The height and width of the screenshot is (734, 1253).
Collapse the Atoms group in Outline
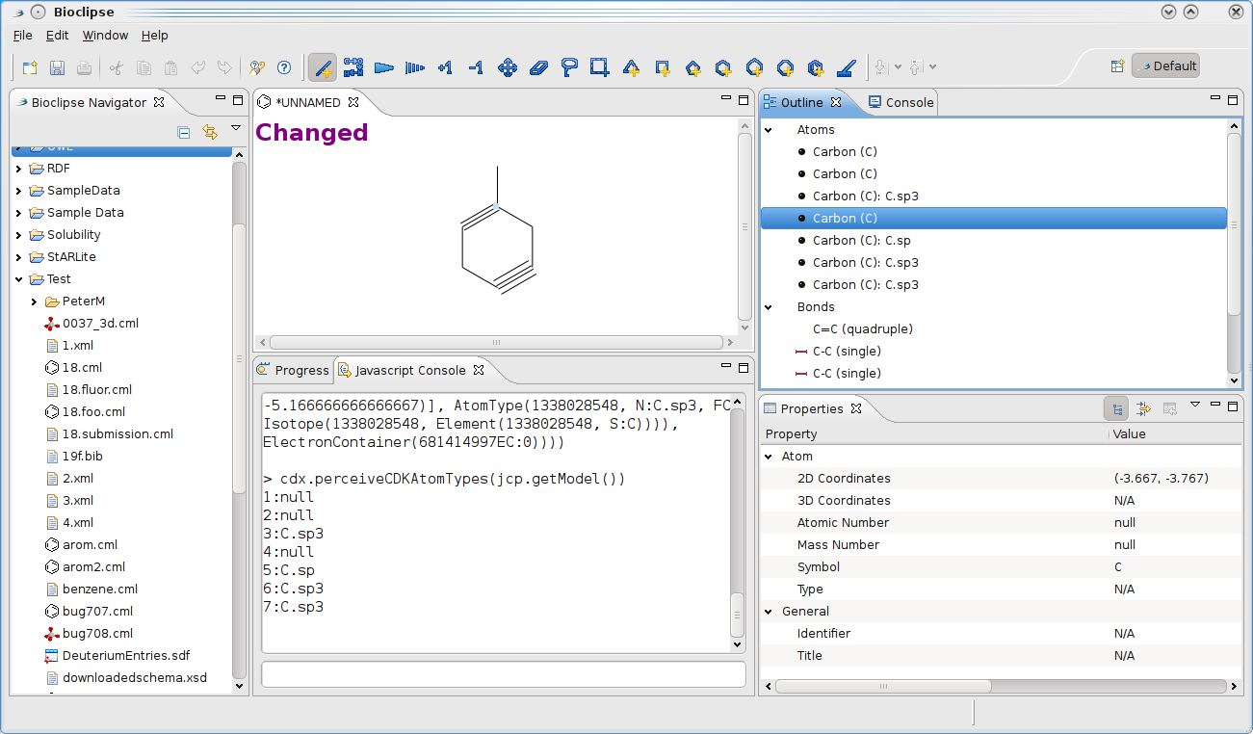click(769, 130)
